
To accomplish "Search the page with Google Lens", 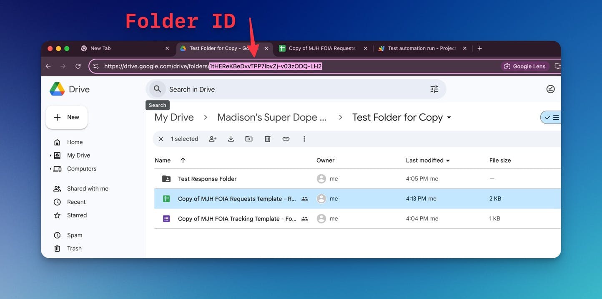I will pyautogui.click(x=524, y=66).
